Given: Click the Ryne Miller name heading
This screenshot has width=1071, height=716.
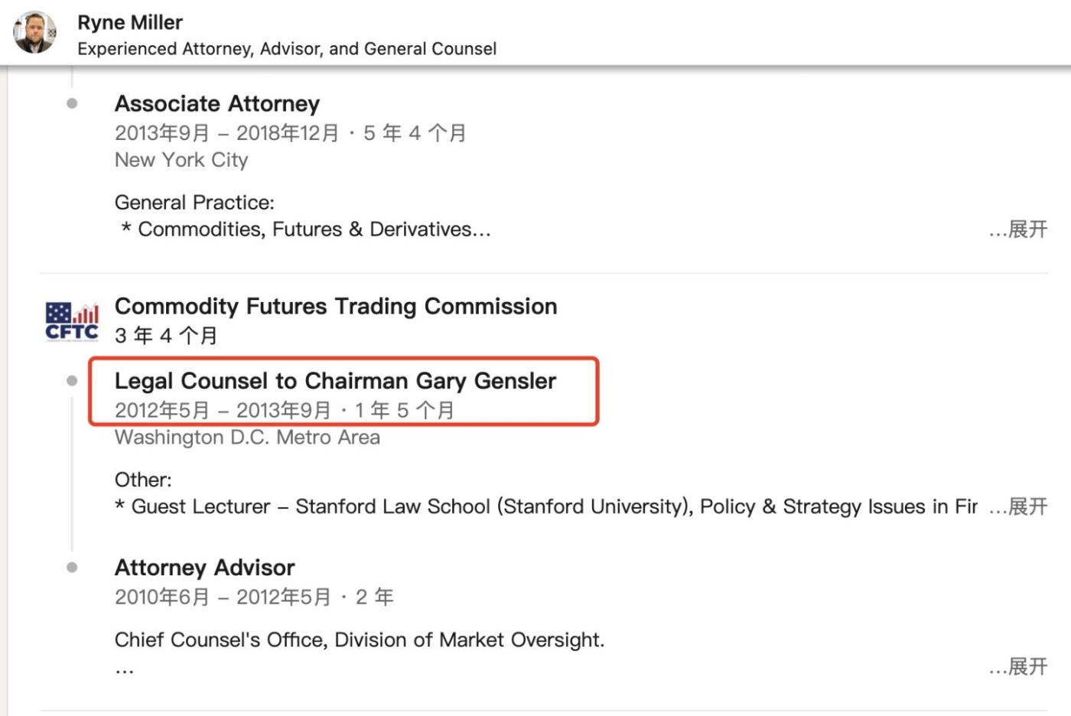Looking at the screenshot, I should coord(130,23).
